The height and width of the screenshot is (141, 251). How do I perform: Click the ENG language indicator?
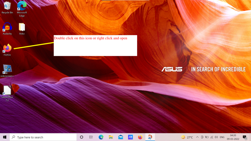point(222,137)
